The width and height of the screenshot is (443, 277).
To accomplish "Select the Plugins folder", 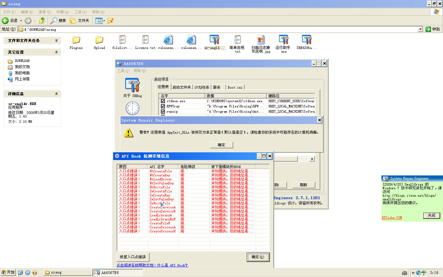I will [76, 42].
